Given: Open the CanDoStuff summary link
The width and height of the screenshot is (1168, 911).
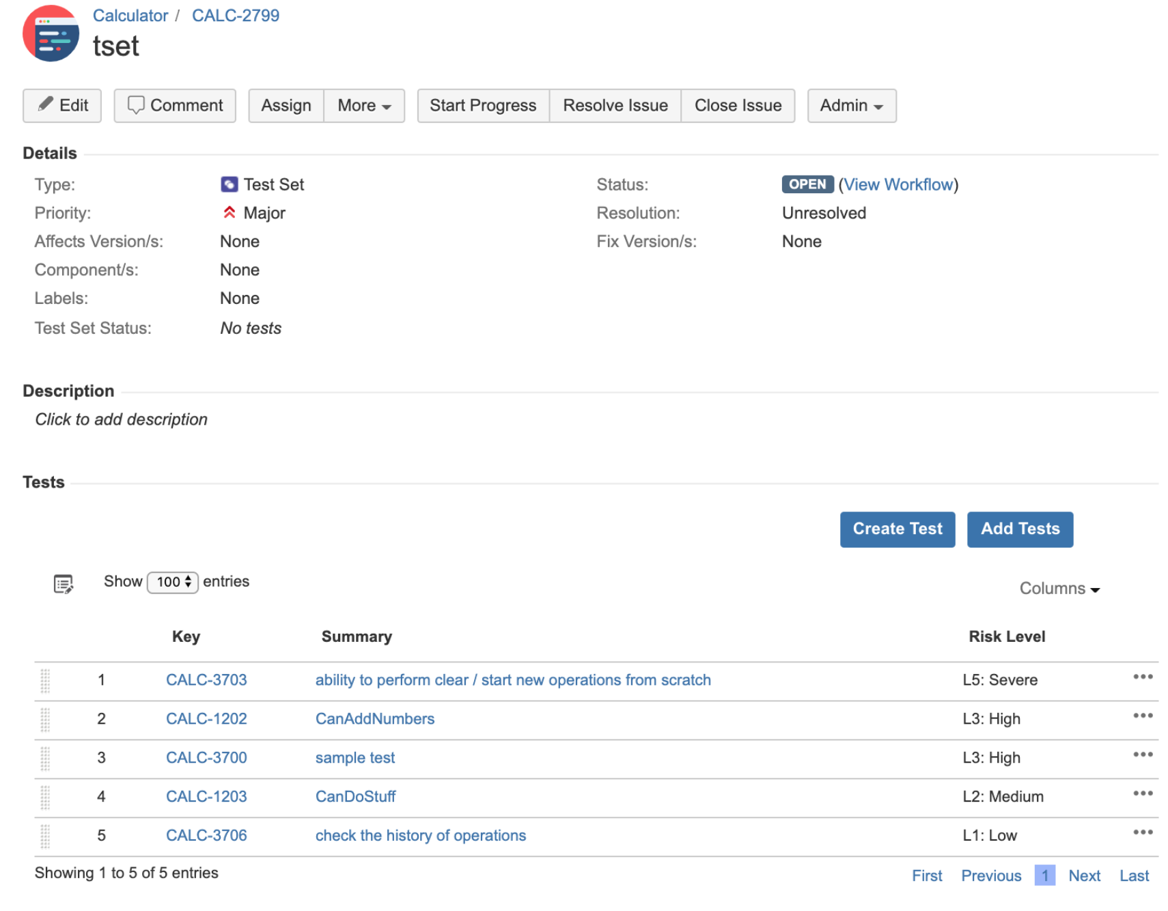Looking at the screenshot, I should click(x=355, y=797).
